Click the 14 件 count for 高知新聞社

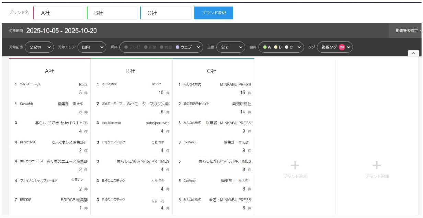coord(245,112)
